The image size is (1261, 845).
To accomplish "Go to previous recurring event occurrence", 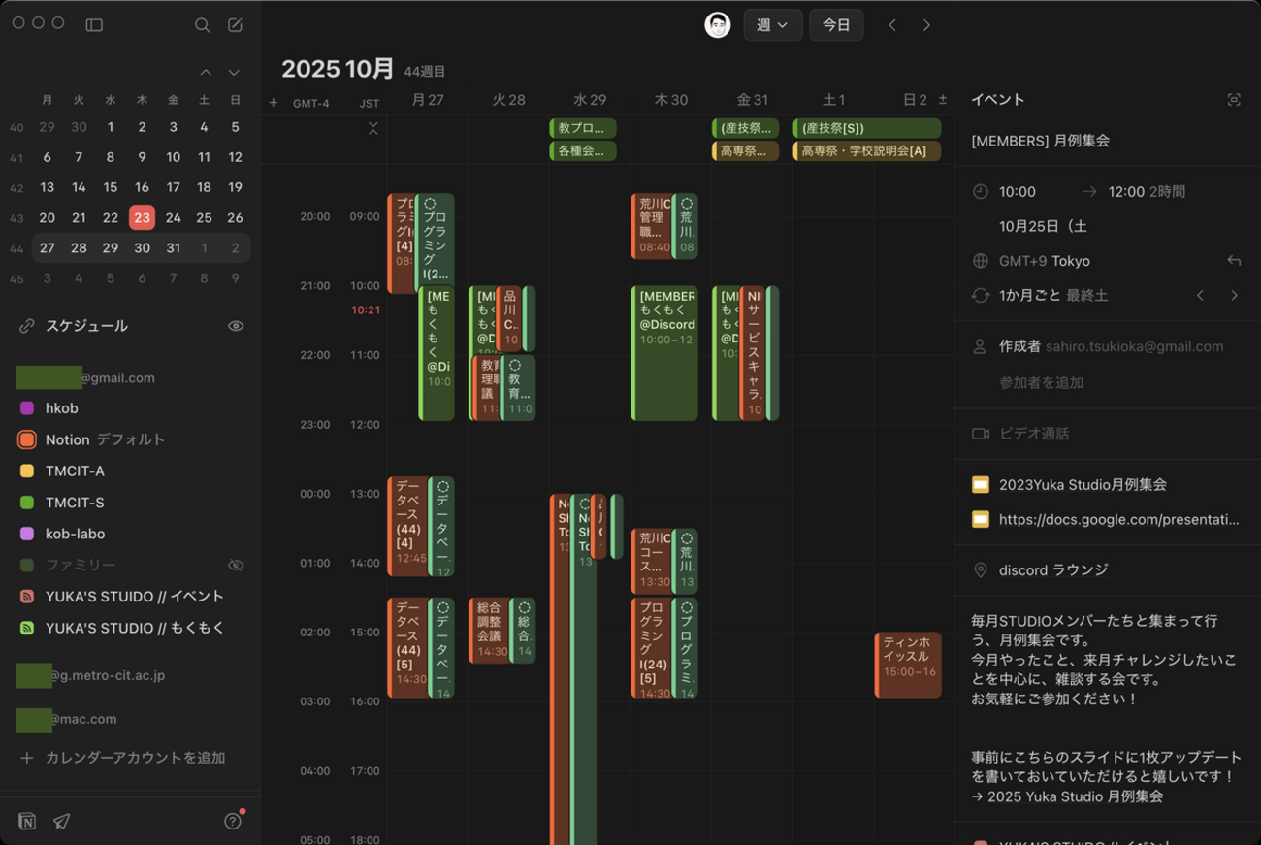I will [1200, 296].
